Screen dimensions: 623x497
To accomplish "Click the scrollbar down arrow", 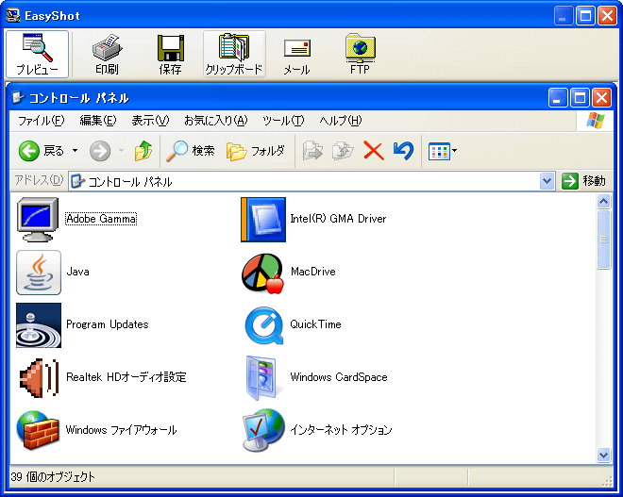I will (603, 455).
